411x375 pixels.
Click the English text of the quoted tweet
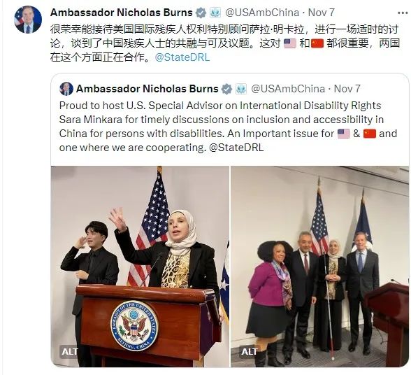point(228,127)
